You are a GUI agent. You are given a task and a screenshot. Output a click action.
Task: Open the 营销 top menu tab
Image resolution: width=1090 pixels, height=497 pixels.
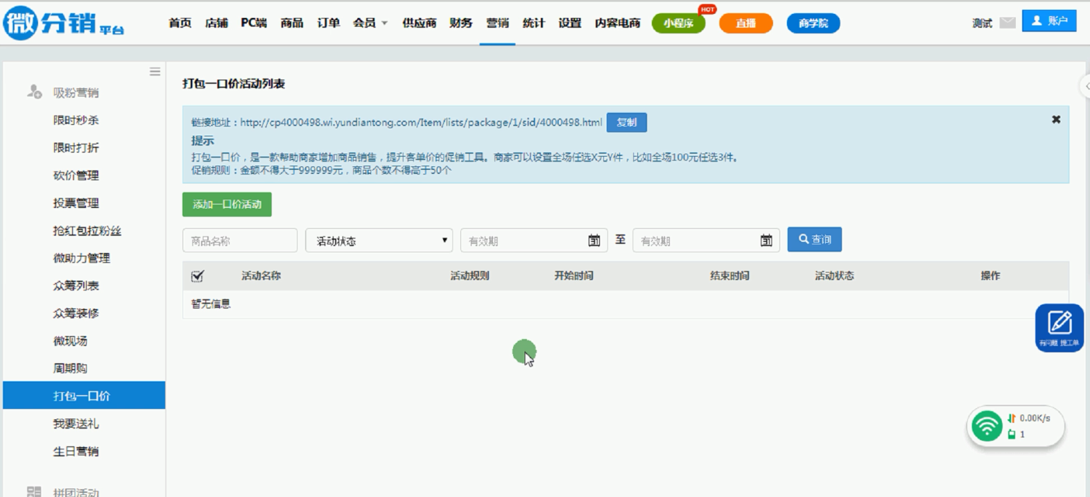coord(497,23)
